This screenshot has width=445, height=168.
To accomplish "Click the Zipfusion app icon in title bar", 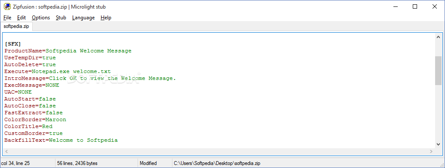I will click(7, 7).
